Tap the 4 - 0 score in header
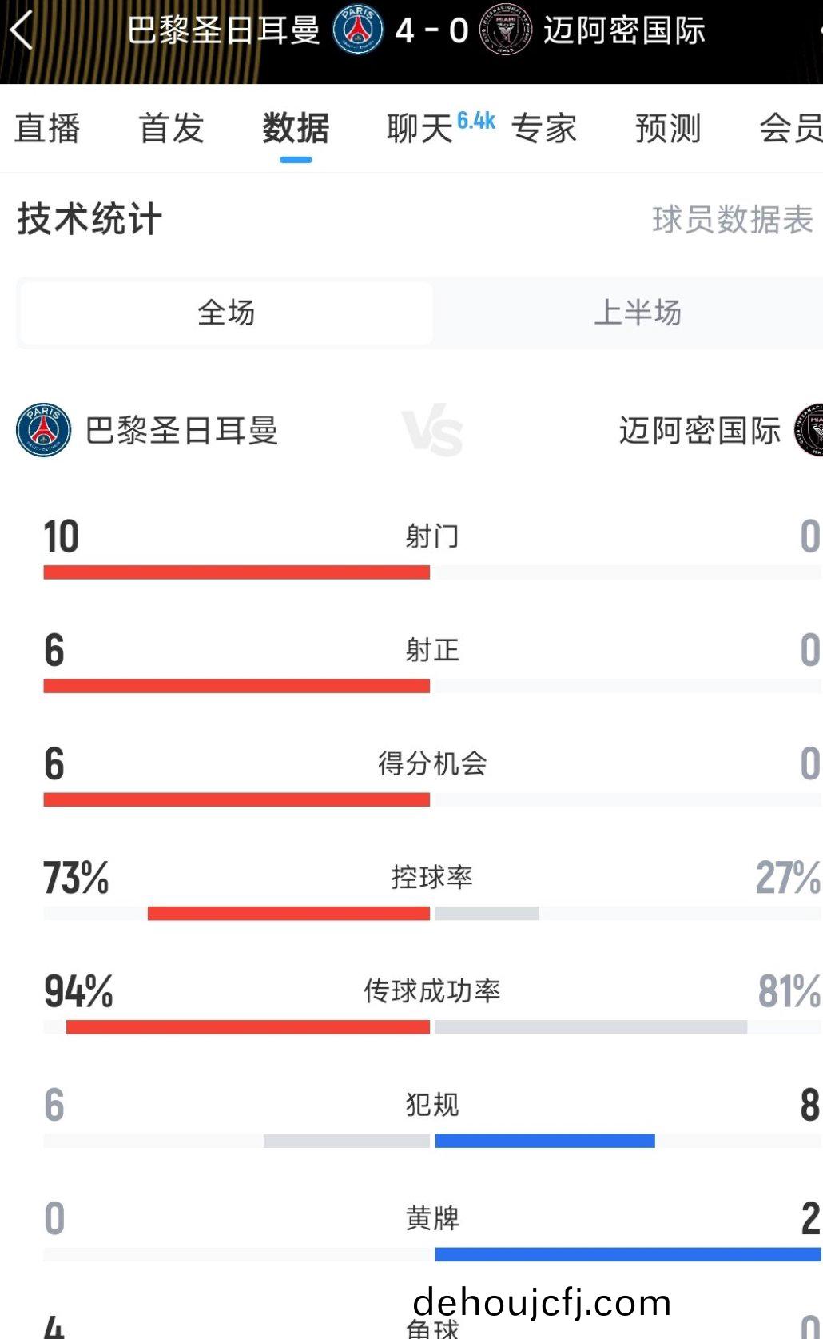This screenshot has height=1339, width=823. coord(431,30)
